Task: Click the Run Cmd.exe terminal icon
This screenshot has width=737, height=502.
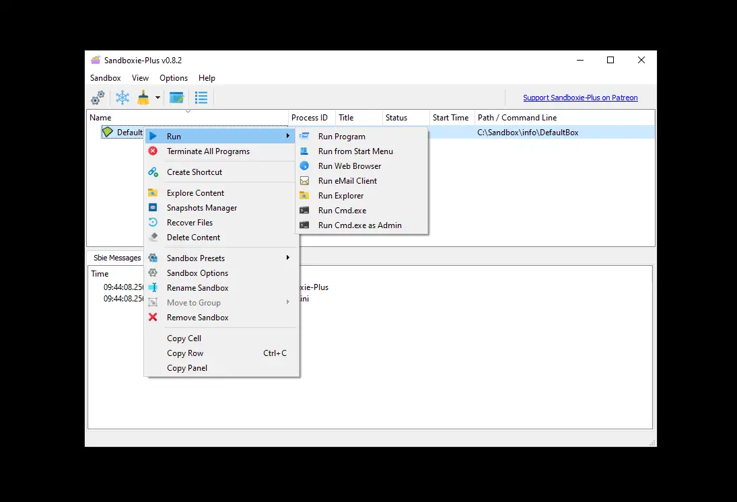Action: tap(305, 210)
